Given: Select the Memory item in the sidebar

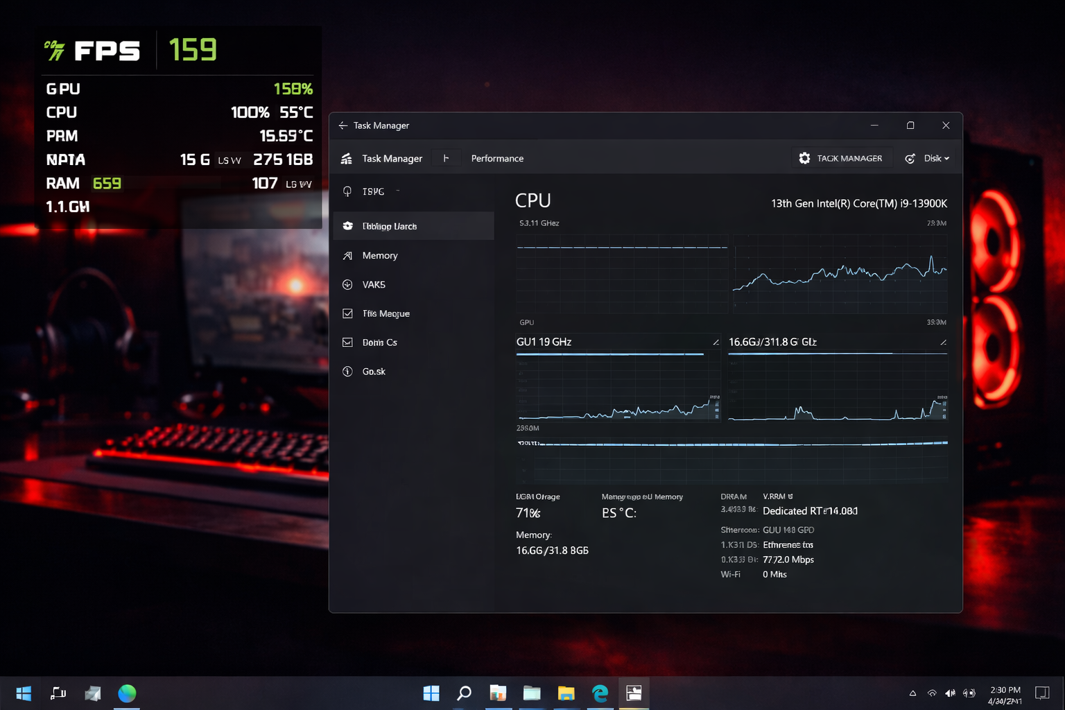Looking at the screenshot, I should click(x=379, y=255).
